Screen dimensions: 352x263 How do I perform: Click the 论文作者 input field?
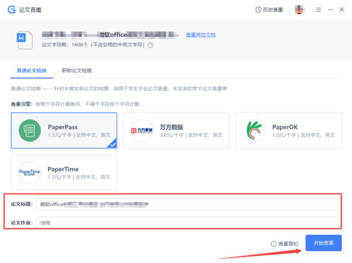point(188,223)
